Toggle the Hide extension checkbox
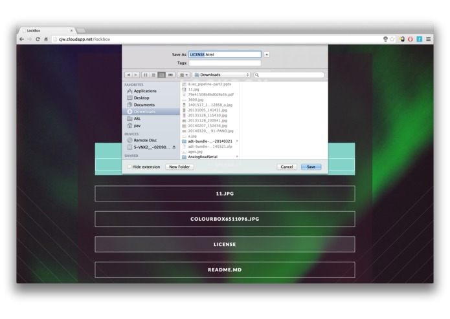This screenshot has height=319, width=450. point(129,167)
